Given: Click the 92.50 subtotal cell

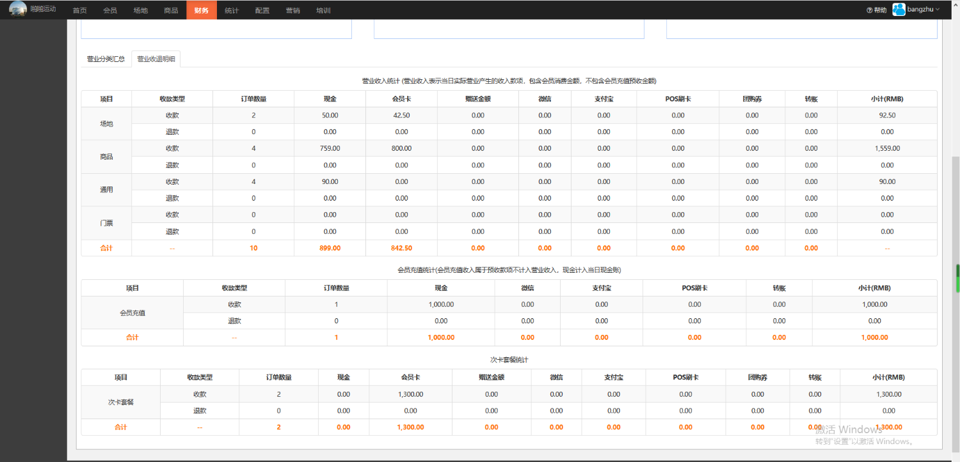Looking at the screenshot, I should [x=887, y=115].
